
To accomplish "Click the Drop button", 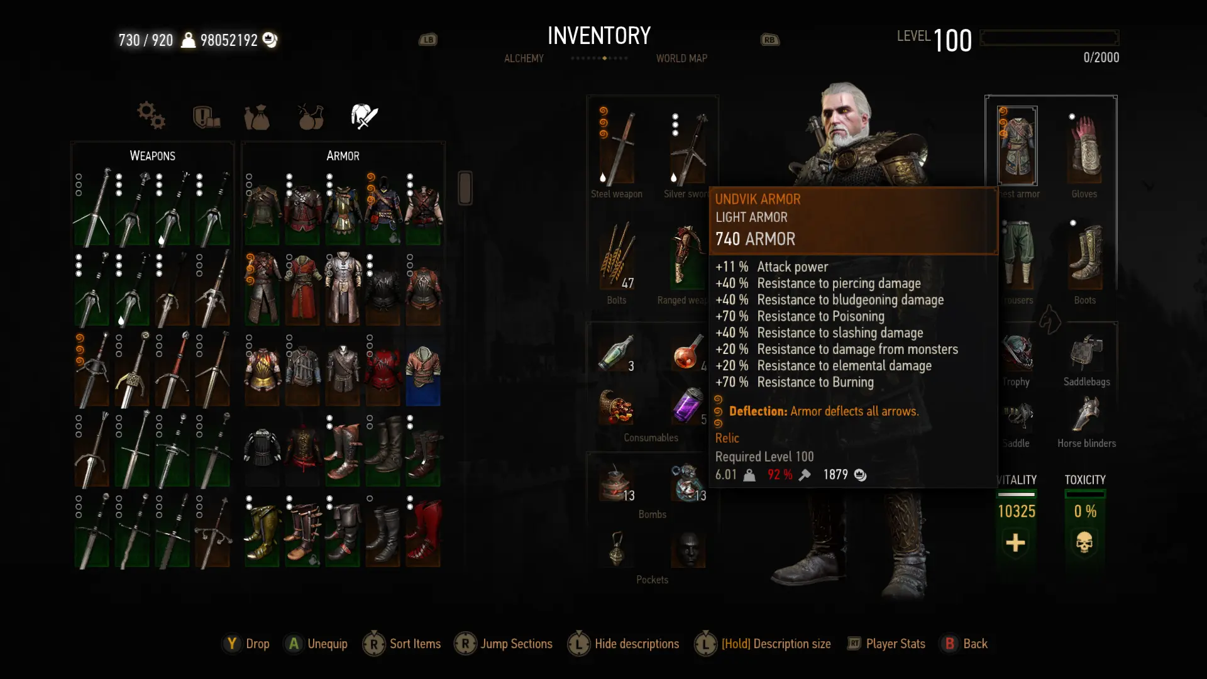I will [x=246, y=644].
